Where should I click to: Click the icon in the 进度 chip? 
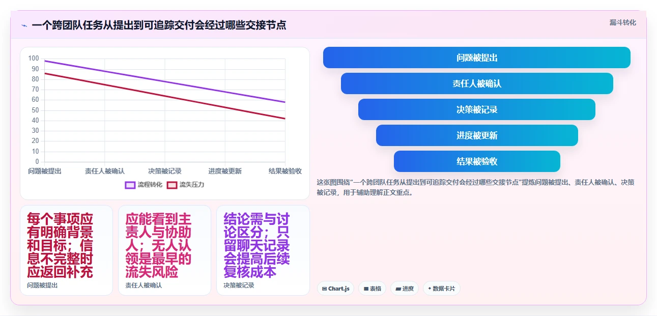click(x=398, y=289)
